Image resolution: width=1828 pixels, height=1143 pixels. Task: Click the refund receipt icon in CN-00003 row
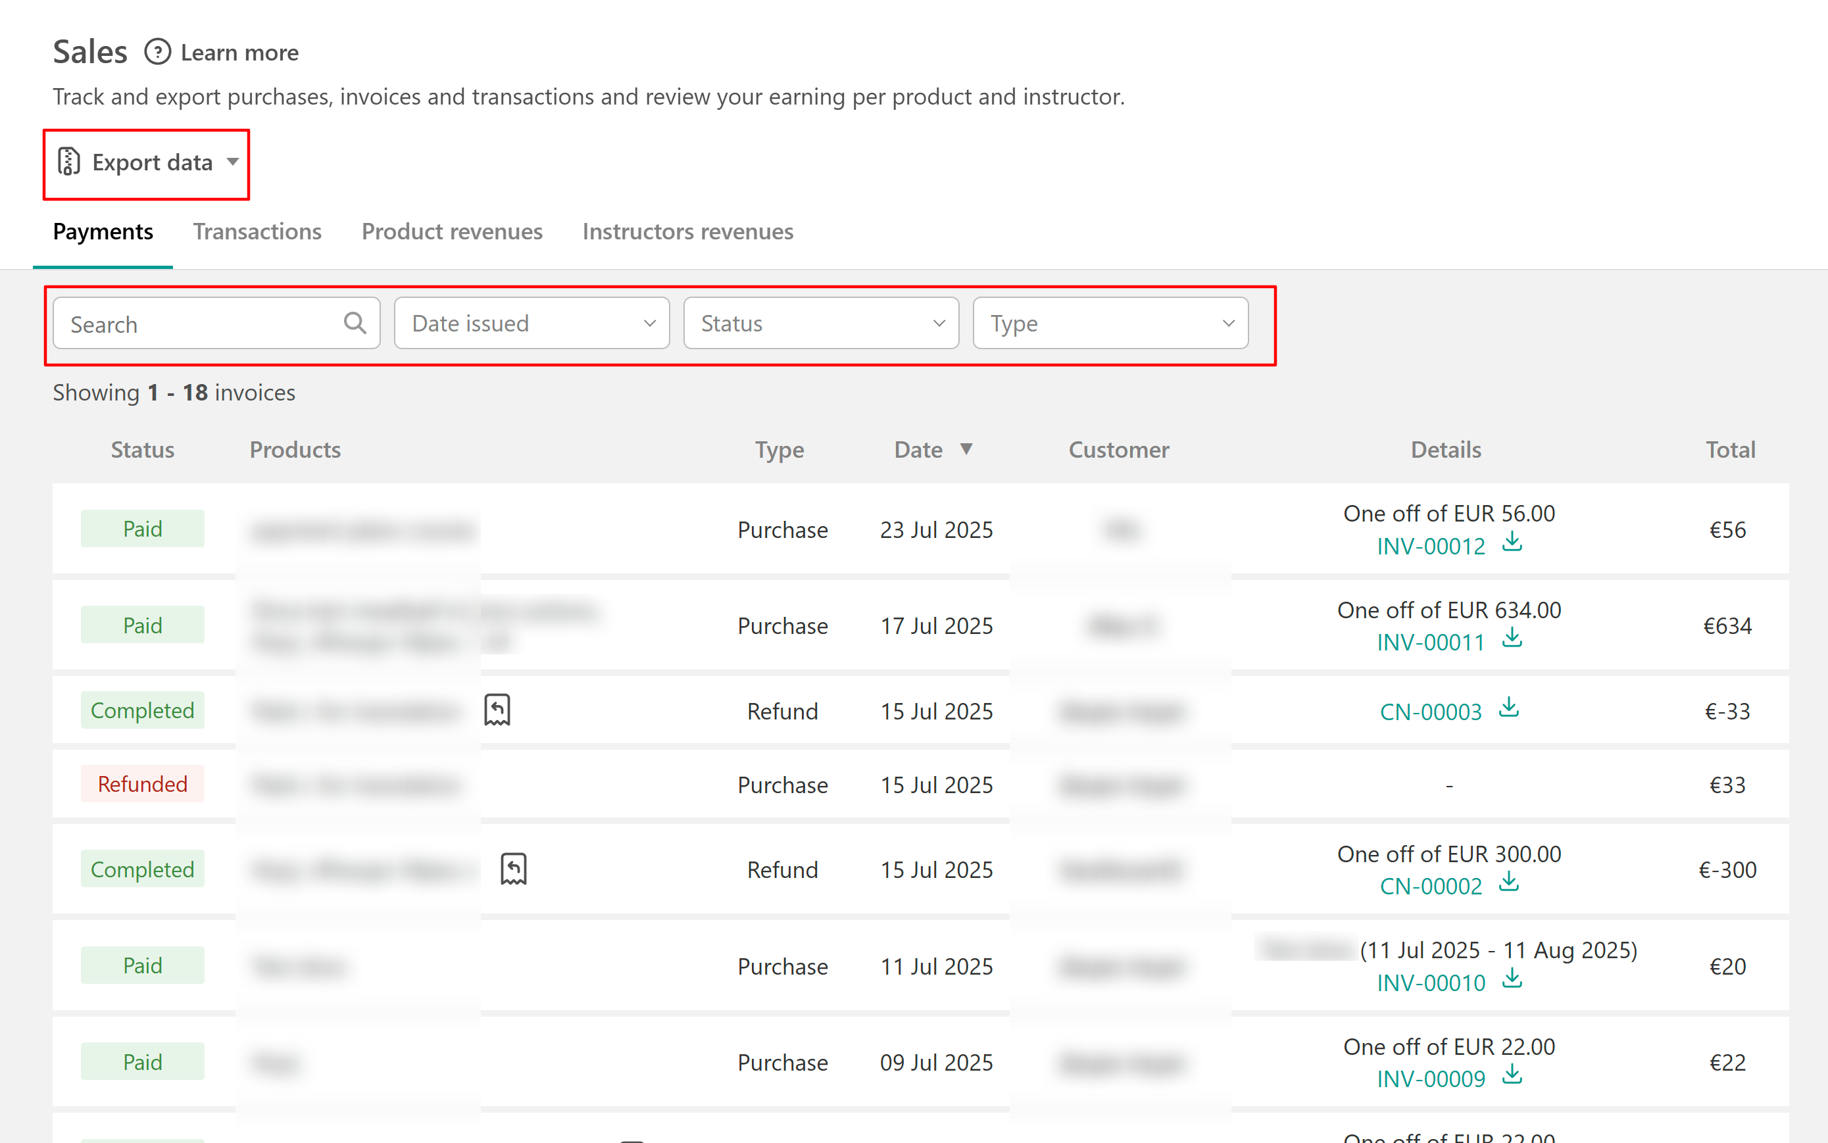[497, 710]
